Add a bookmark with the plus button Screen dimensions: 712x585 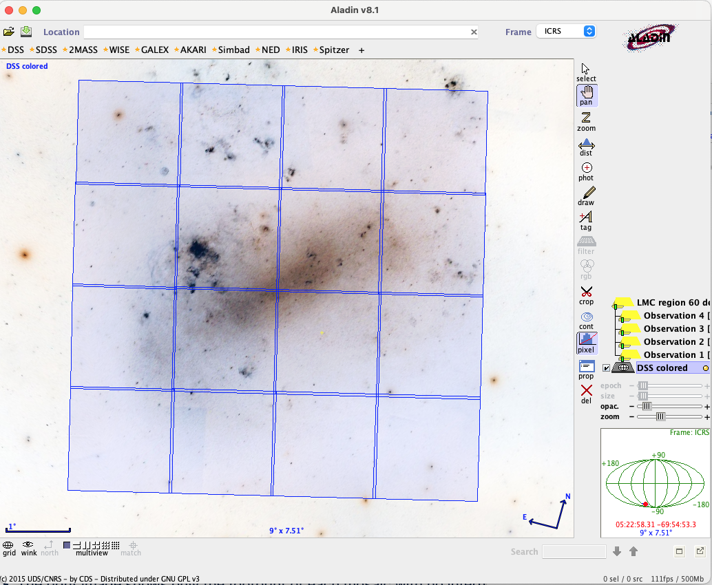click(362, 50)
